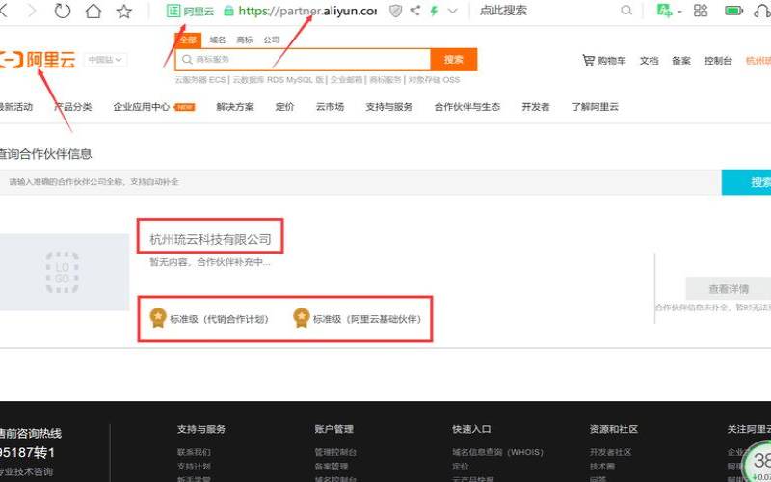The height and width of the screenshot is (482, 771).
Task: Open the 解决方案 menu
Action: click(x=235, y=107)
